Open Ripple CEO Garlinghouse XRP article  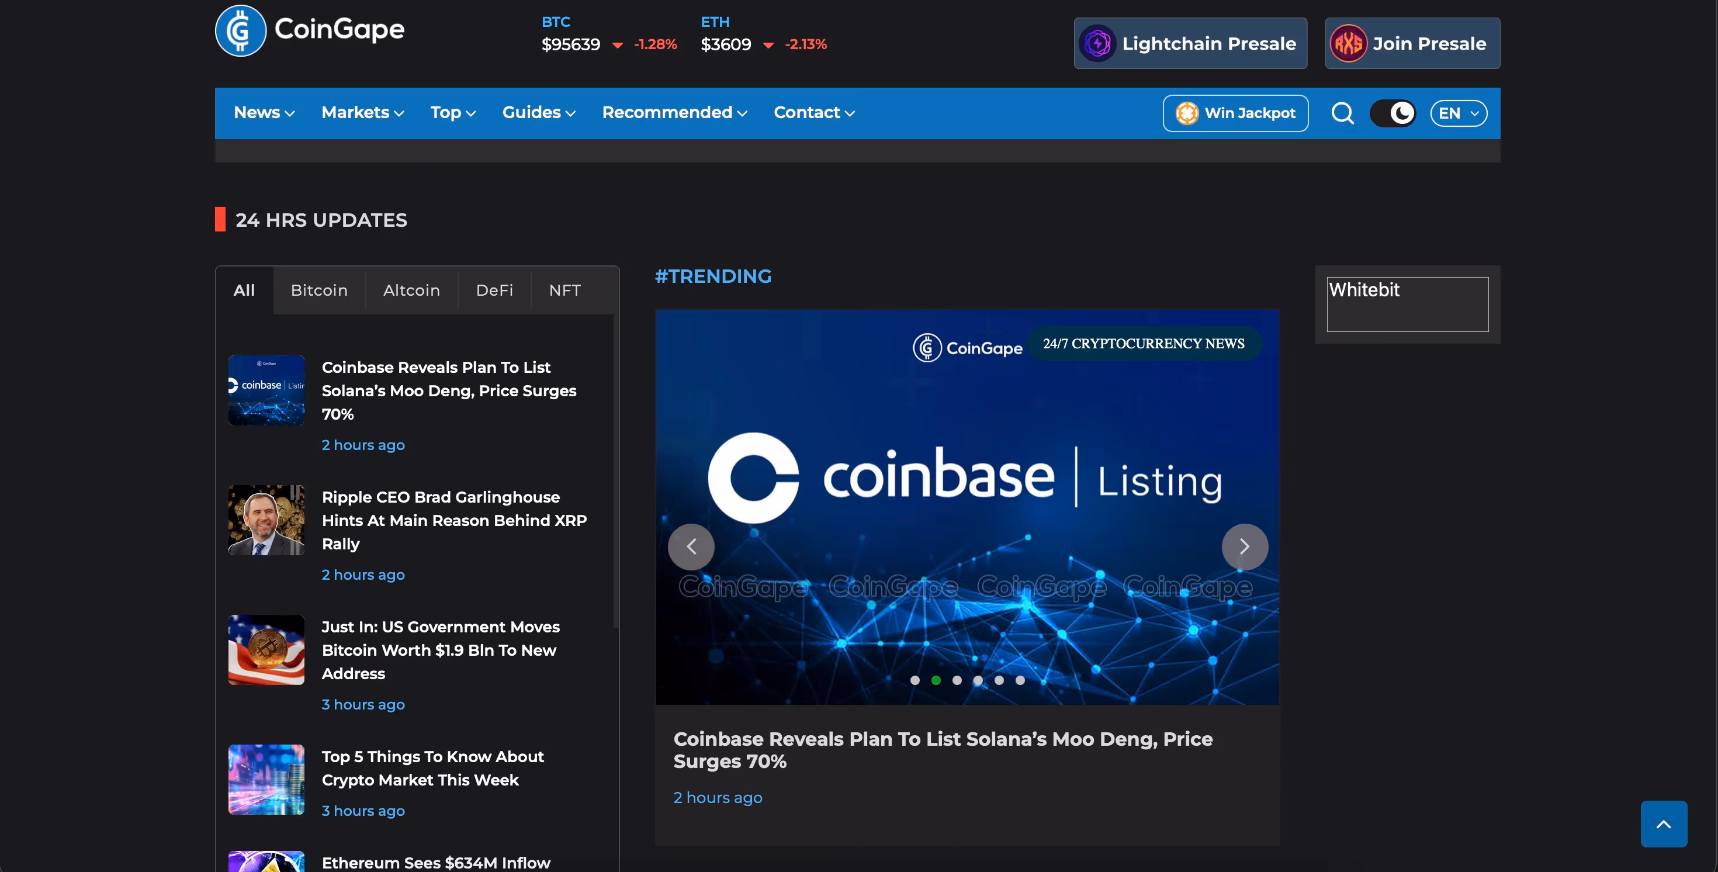(x=454, y=520)
